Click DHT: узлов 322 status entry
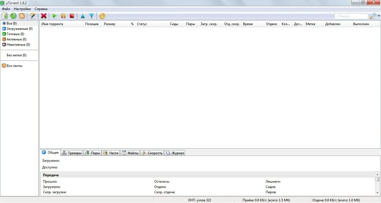 coord(200,200)
